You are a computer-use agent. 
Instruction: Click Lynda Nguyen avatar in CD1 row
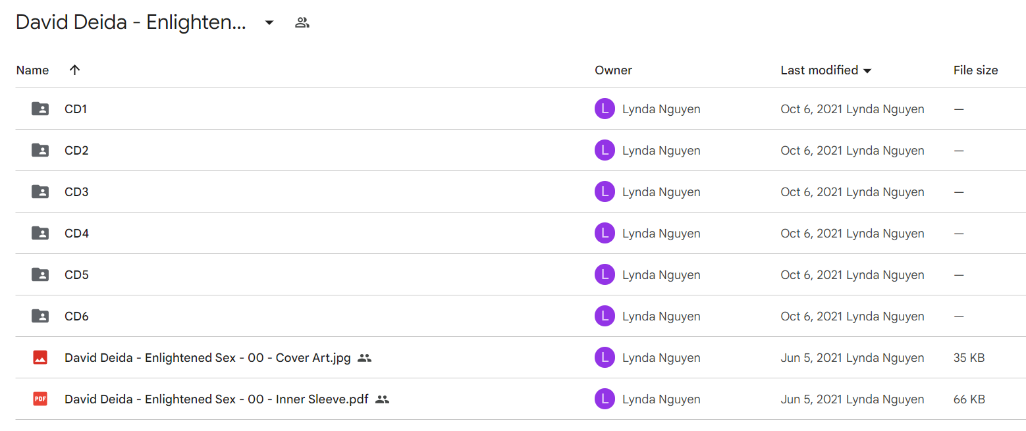click(x=605, y=109)
